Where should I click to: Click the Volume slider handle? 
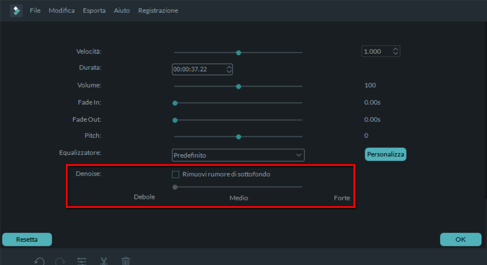click(x=238, y=87)
